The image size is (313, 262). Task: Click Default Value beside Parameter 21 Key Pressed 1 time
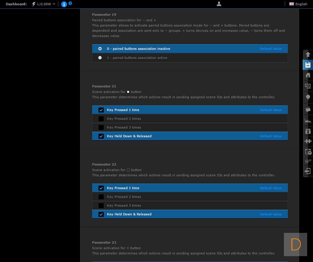coord(271,110)
